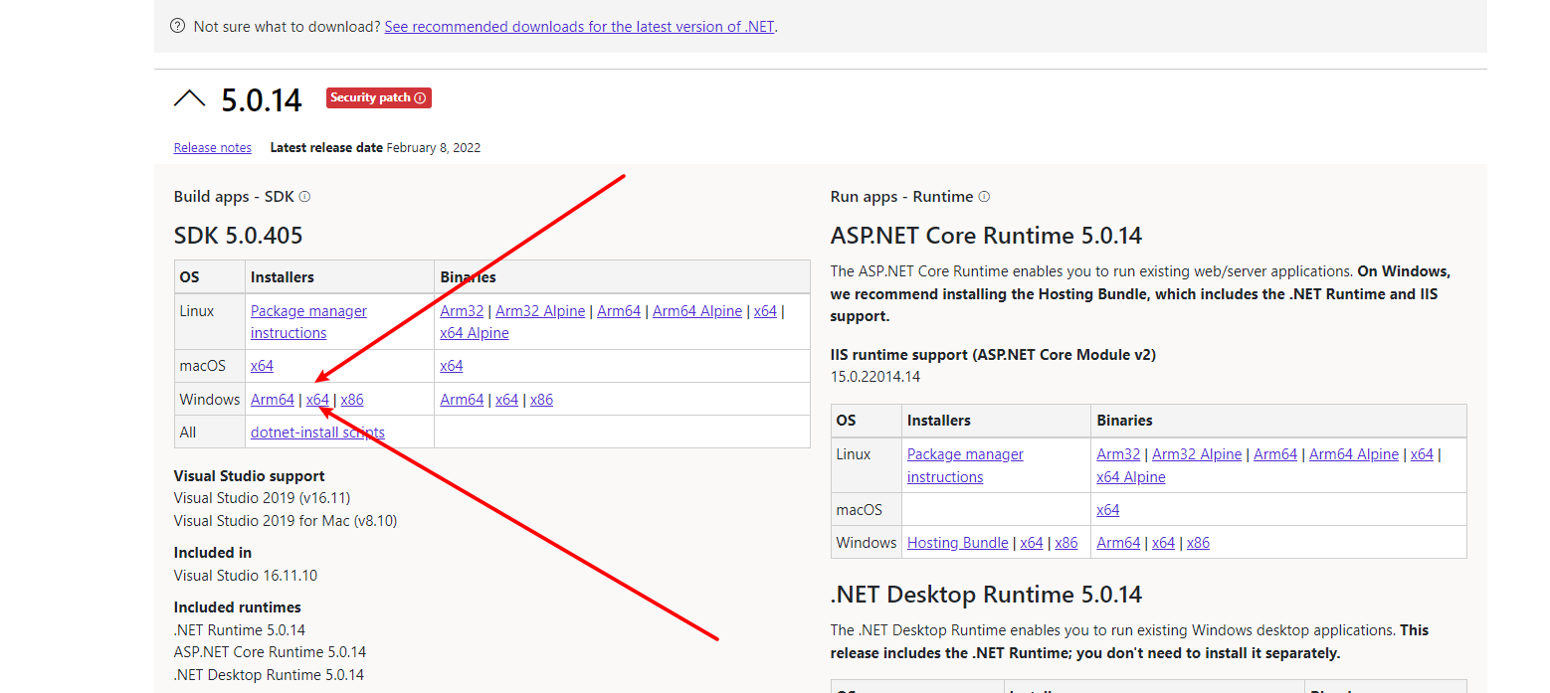1550x693 pixels.
Task: Click the Security patch badge
Action: click(379, 97)
